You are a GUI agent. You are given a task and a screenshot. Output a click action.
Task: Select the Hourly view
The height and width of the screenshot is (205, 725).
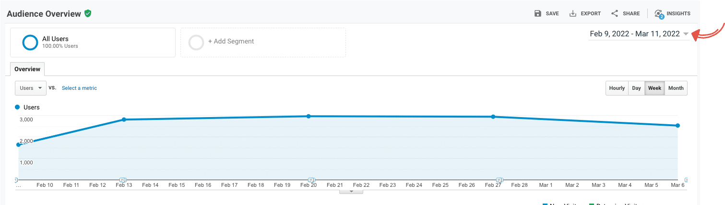pyautogui.click(x=617, y=88)
